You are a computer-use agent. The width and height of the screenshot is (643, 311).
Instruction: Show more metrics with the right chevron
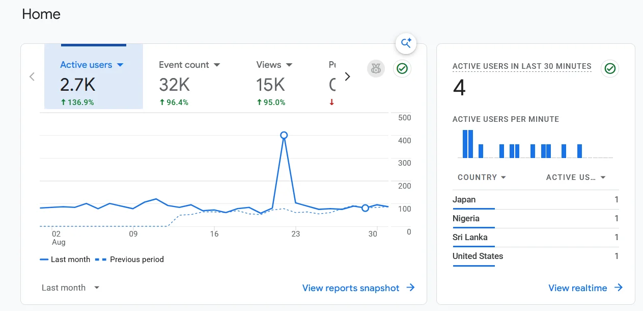[348, 76]
